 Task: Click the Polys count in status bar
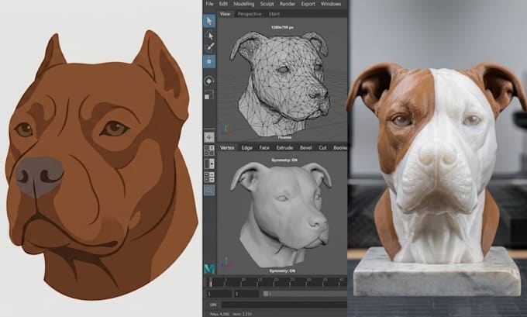coord(220,314)
